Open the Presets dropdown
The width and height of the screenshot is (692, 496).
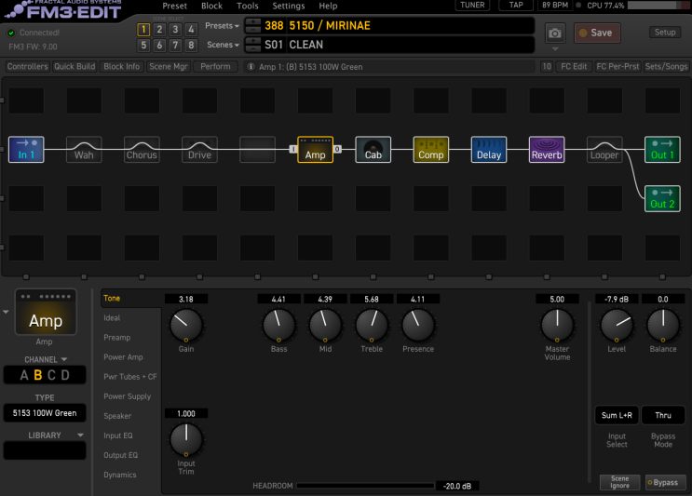point(222,26)
